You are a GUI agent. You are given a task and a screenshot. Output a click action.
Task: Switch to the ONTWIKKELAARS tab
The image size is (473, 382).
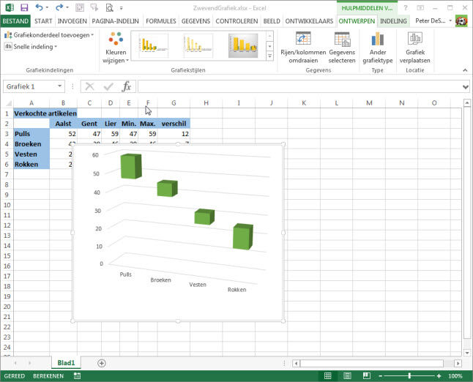tap(309, 20)
